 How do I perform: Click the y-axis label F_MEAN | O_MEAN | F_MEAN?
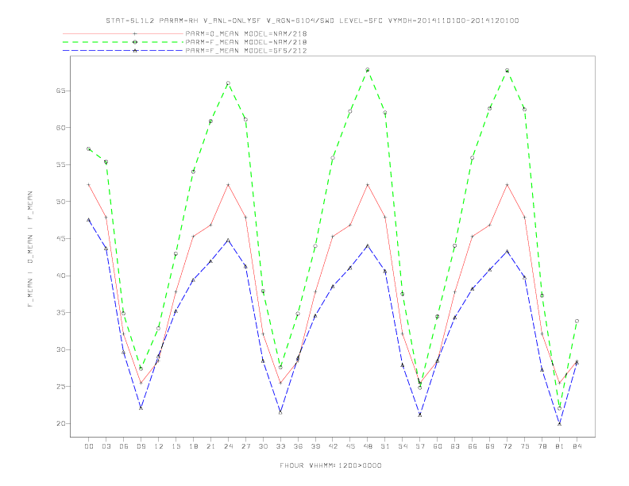30,249
